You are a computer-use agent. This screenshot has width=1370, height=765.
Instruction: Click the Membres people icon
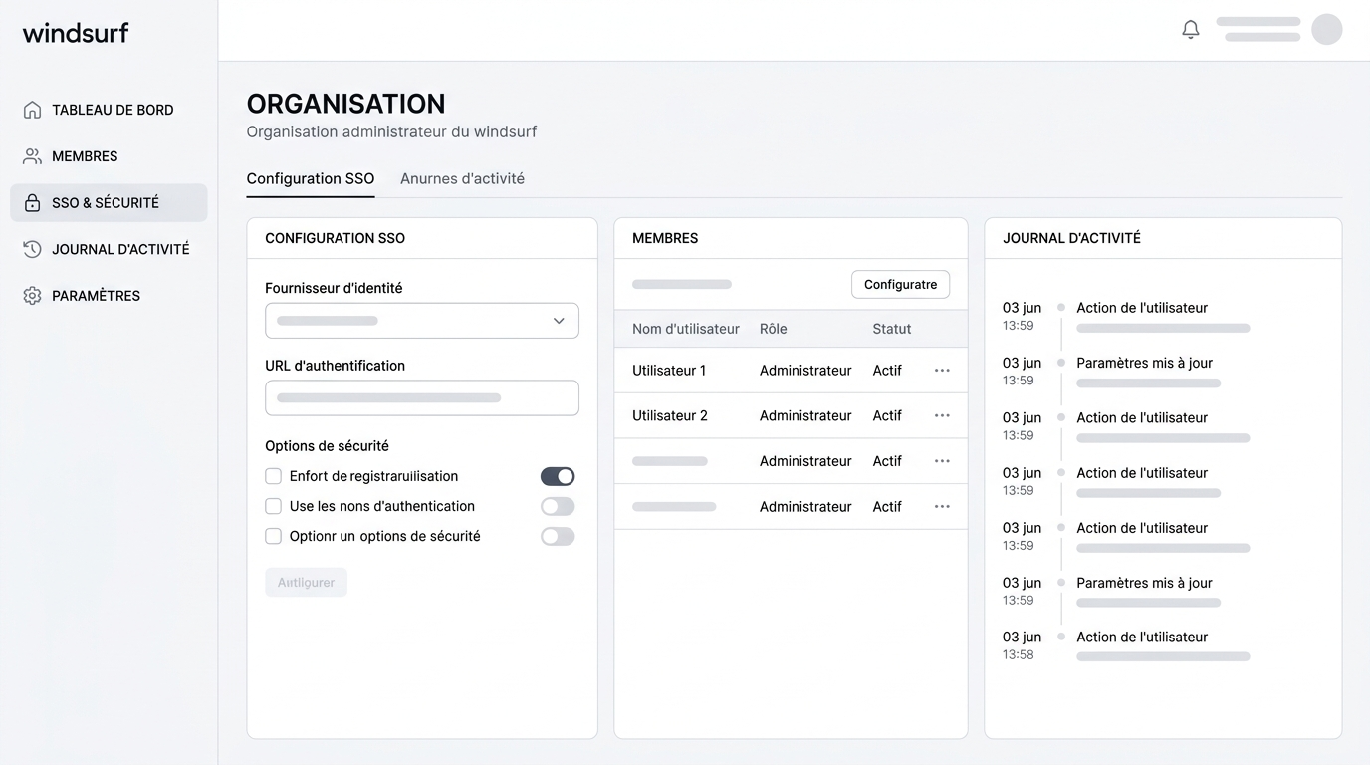coord(32,156)
